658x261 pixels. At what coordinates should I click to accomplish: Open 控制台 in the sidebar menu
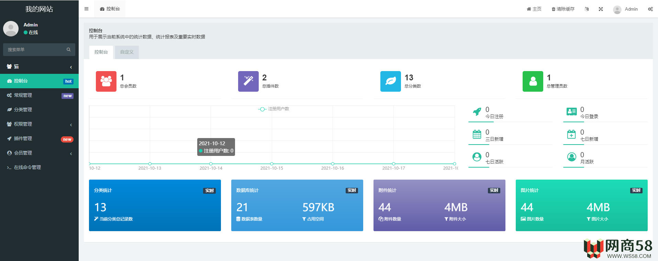click(x=39, y=81)
